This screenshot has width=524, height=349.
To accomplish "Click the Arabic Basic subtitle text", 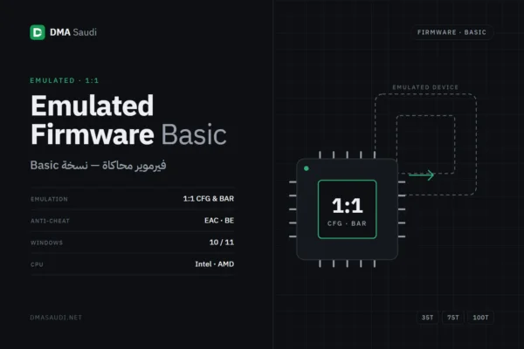I will pyautogui.click(x=98, y=165).
